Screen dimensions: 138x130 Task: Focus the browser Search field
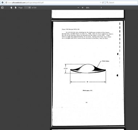(x=122, y=3)
